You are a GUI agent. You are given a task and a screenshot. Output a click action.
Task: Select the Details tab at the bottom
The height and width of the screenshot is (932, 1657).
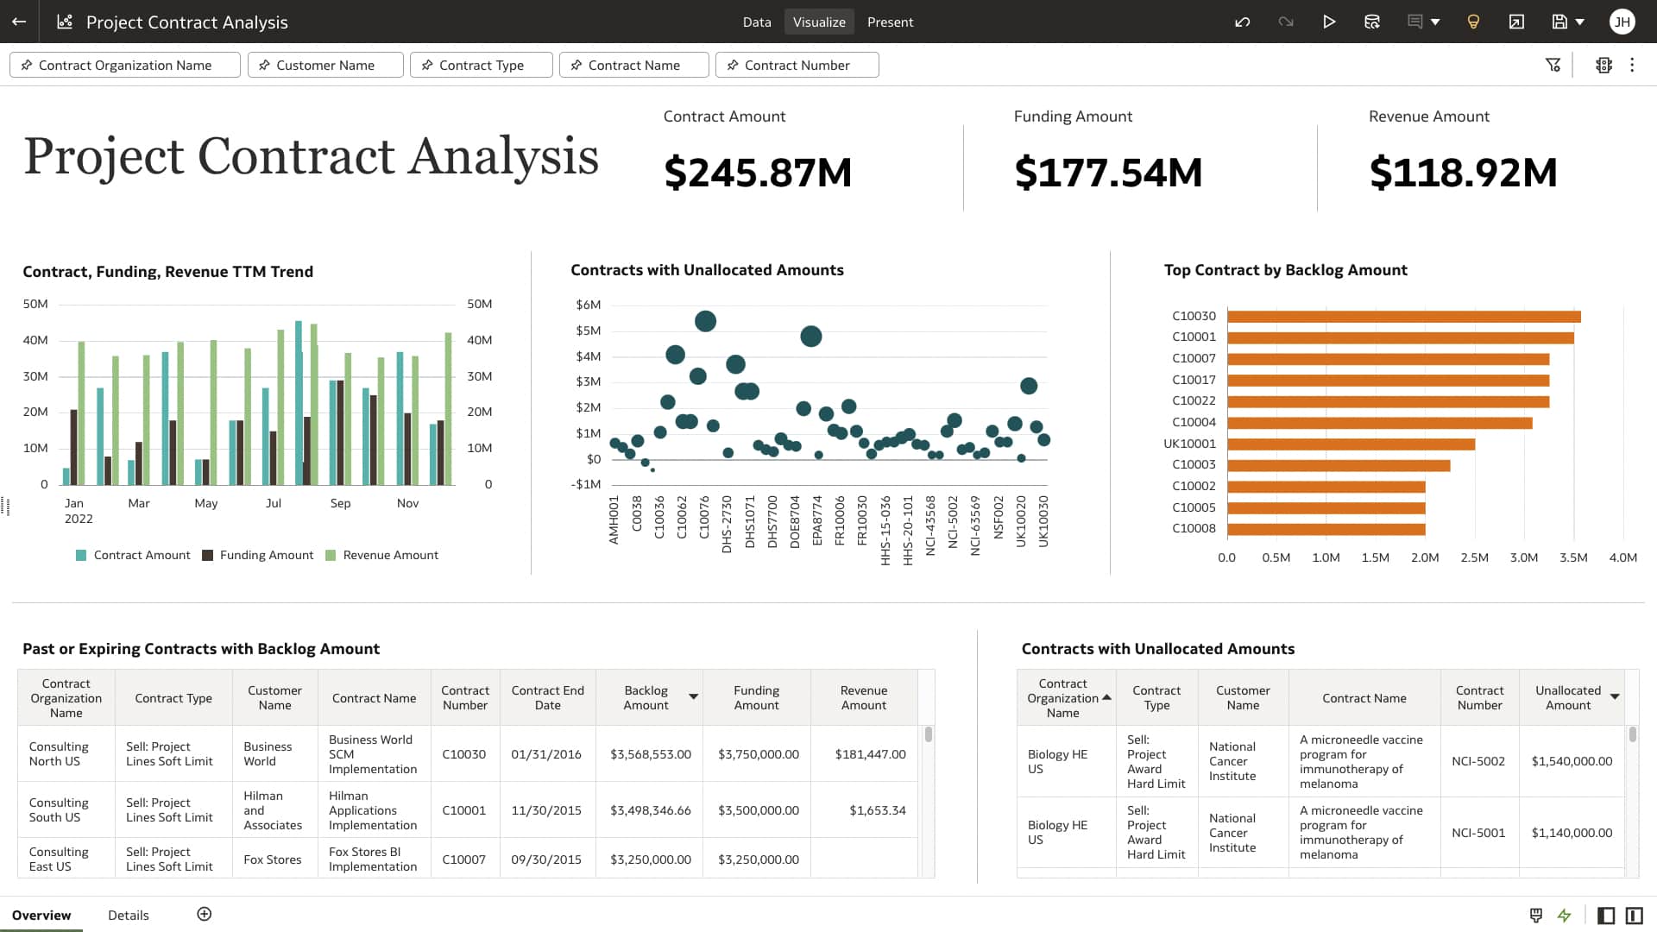tap(128, 915)
